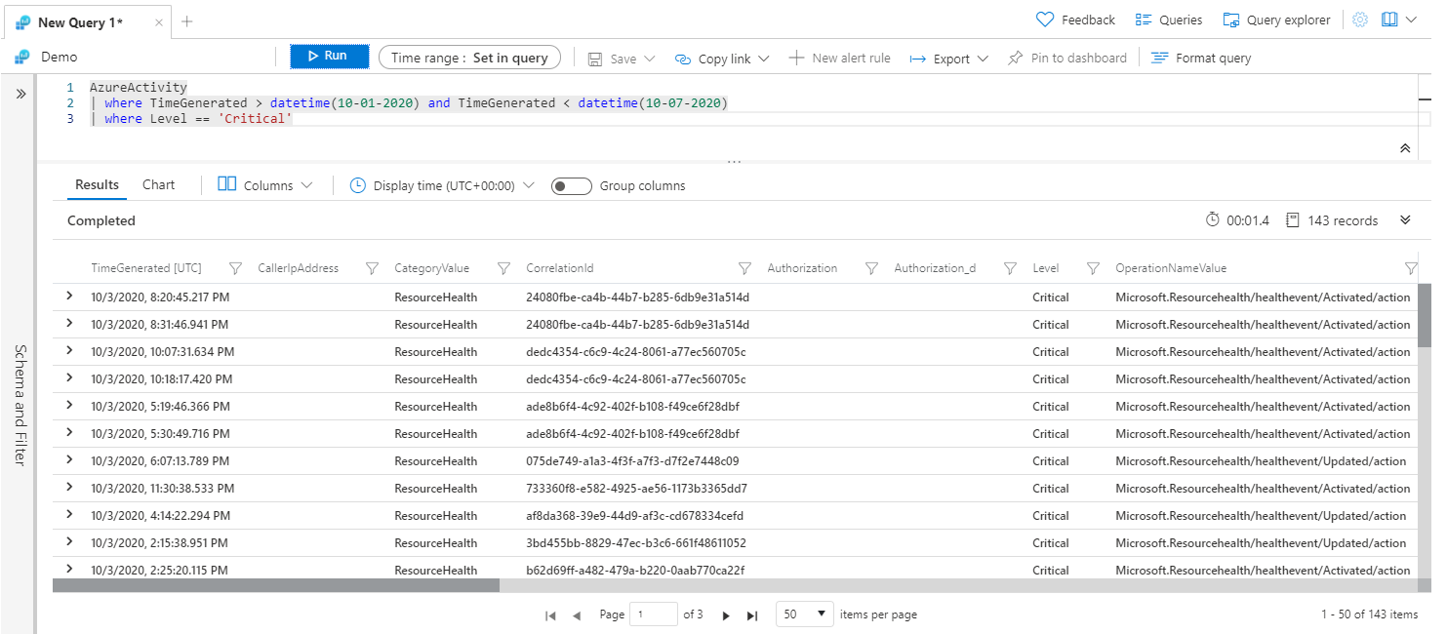Open Query explorer
The width and height of the screenshot is (1447, 634).
[x=1276, y=20]
